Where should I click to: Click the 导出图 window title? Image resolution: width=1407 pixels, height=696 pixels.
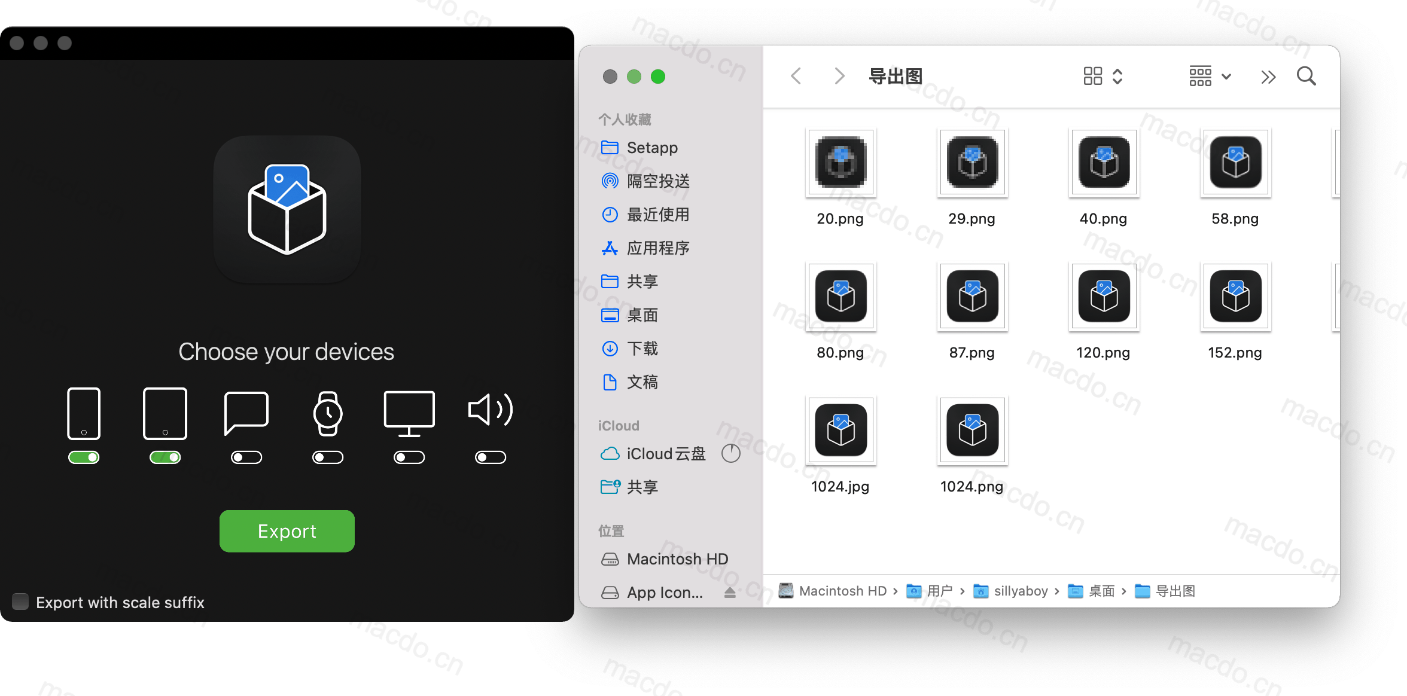(896, 77)
